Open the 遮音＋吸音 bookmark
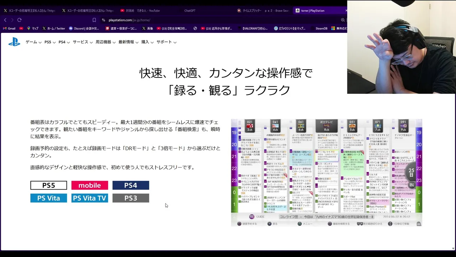456x257 pixels. 121,29
